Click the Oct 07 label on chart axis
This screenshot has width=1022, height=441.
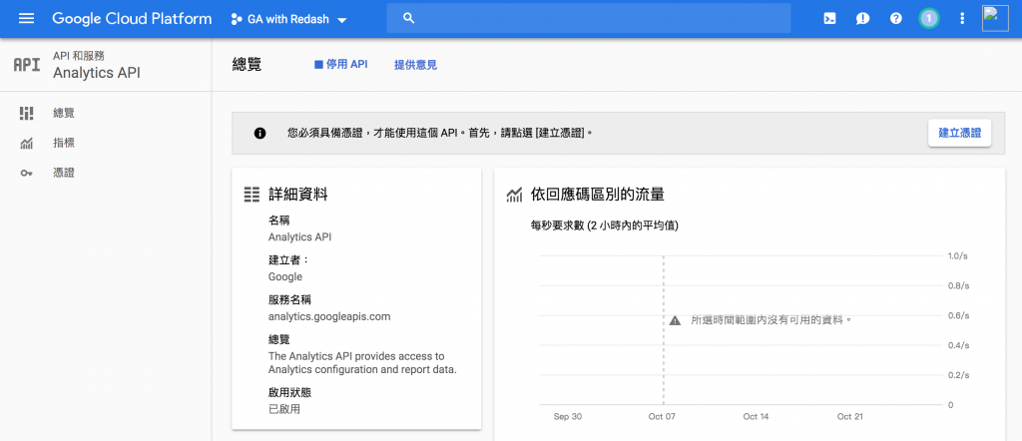tap(662, 416)
